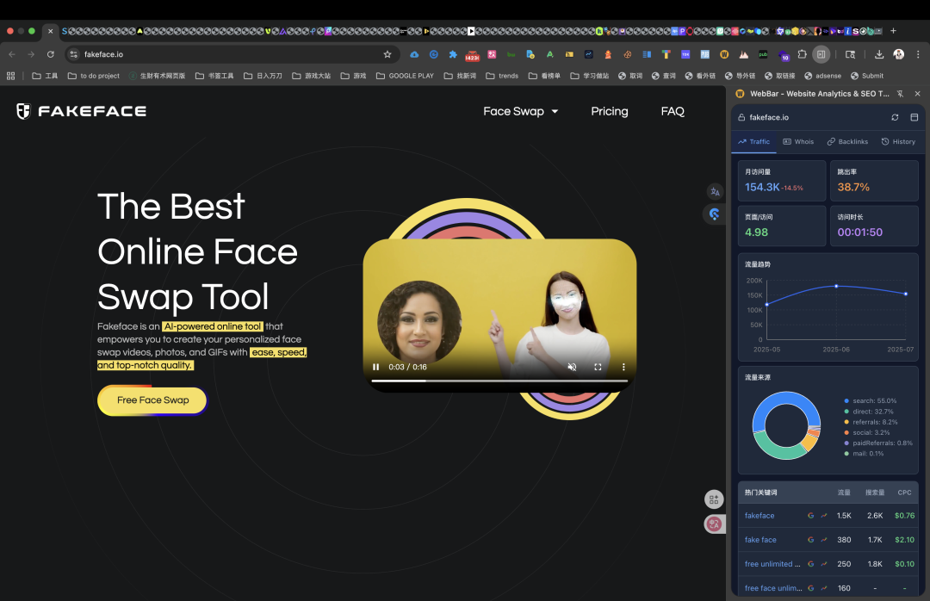Open the Backlinks tab in WebBar

pos(847,142)
